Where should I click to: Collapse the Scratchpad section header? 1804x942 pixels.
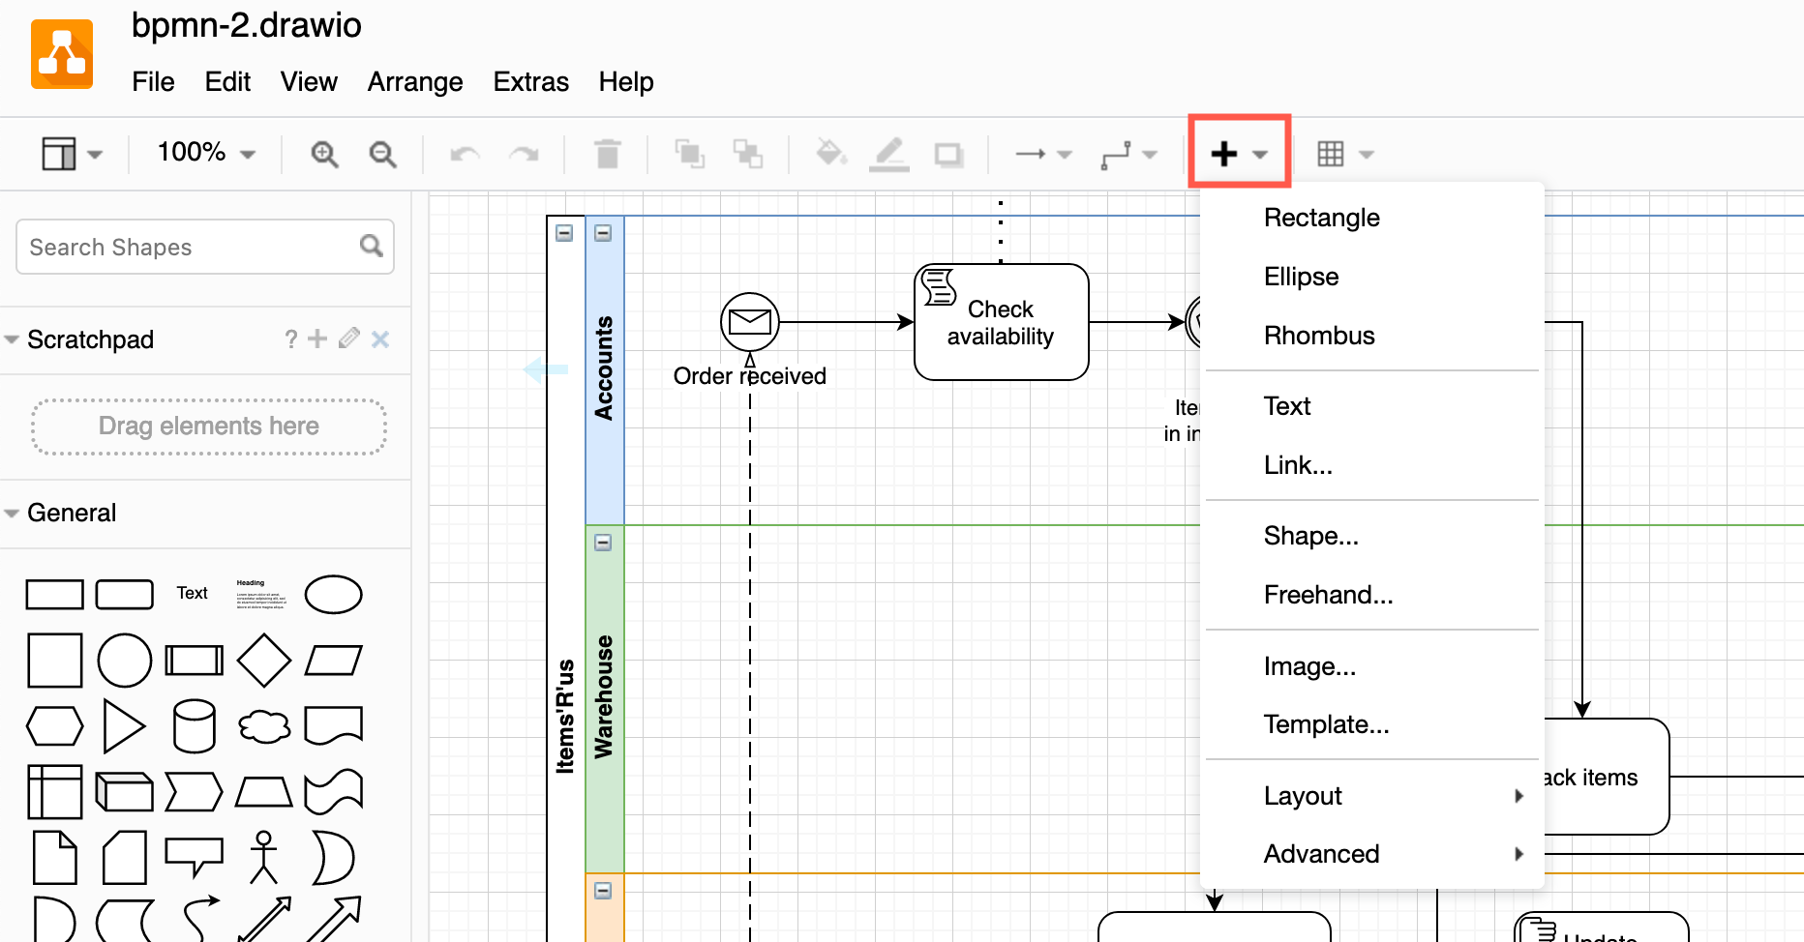[x=13, y=339]
